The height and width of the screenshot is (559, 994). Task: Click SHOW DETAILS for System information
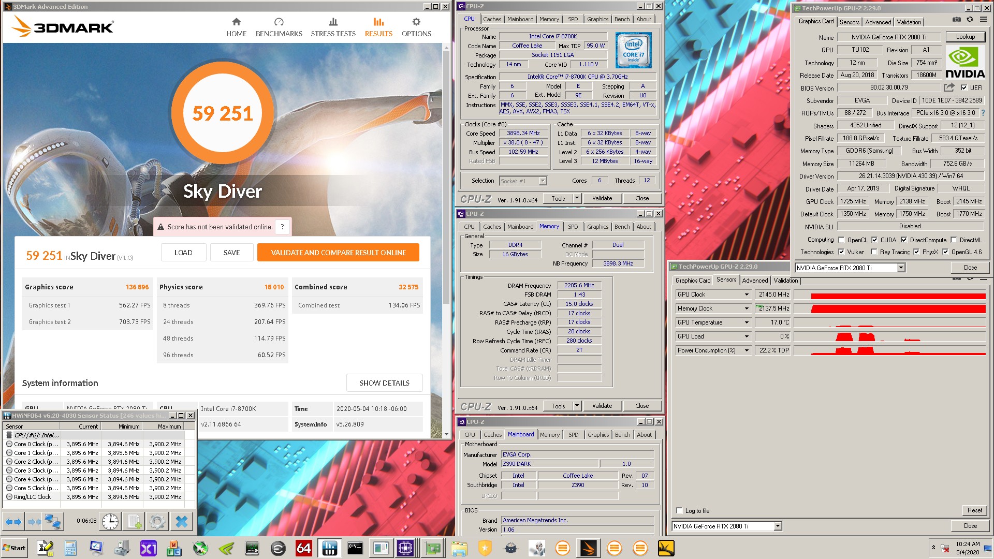[x=384, y=383]
